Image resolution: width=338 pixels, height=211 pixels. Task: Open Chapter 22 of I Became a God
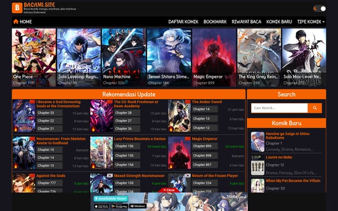tap(49, 121)
